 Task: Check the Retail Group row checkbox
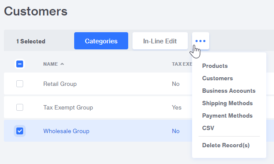click(20, 84)
